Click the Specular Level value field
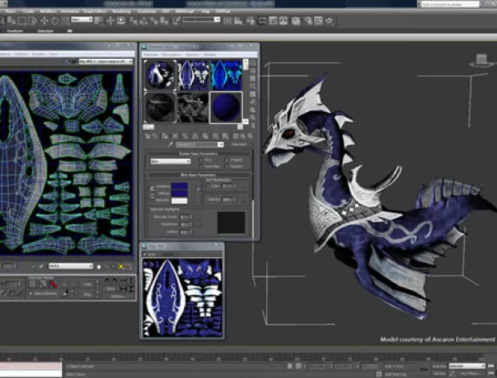497x378 pixels. coord(185,217)
